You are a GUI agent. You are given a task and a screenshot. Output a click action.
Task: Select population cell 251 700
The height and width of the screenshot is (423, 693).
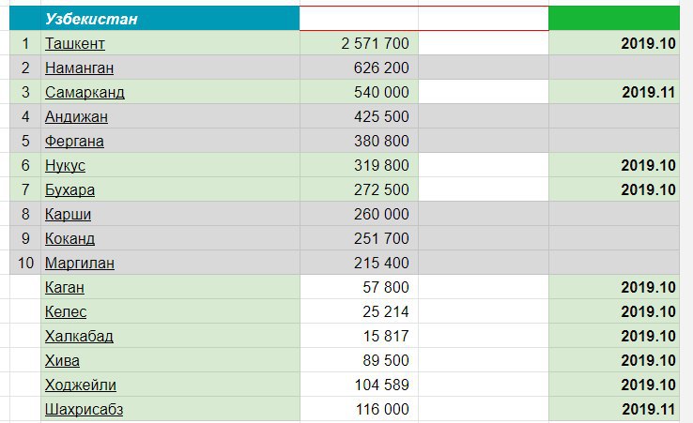359,238
